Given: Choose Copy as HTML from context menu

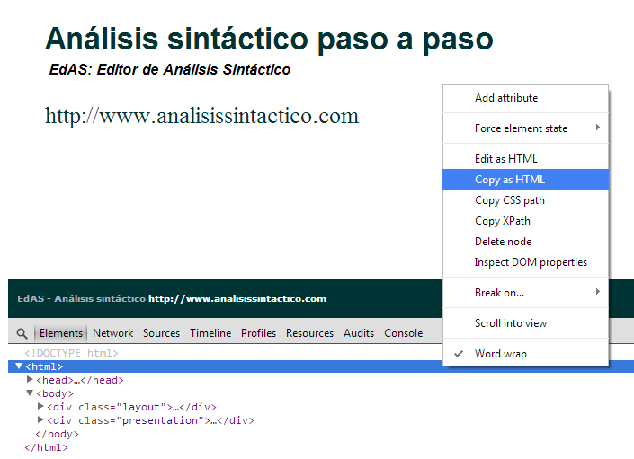Looking at the screenshot, I should click(x=510, y=180).
